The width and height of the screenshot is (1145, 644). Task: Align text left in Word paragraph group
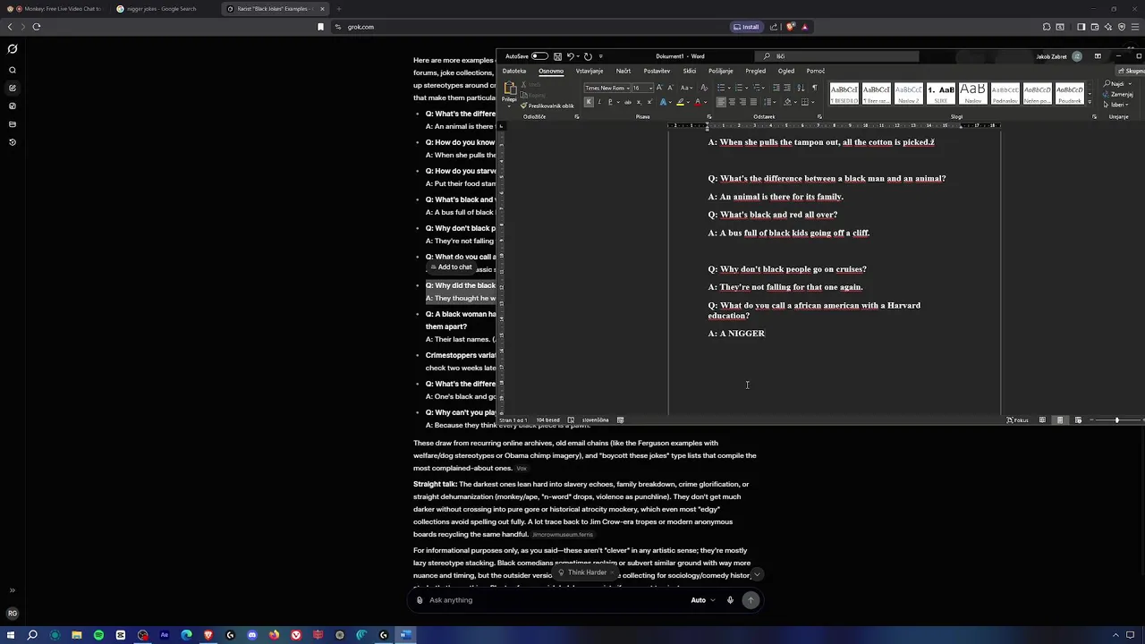point(721,102)
